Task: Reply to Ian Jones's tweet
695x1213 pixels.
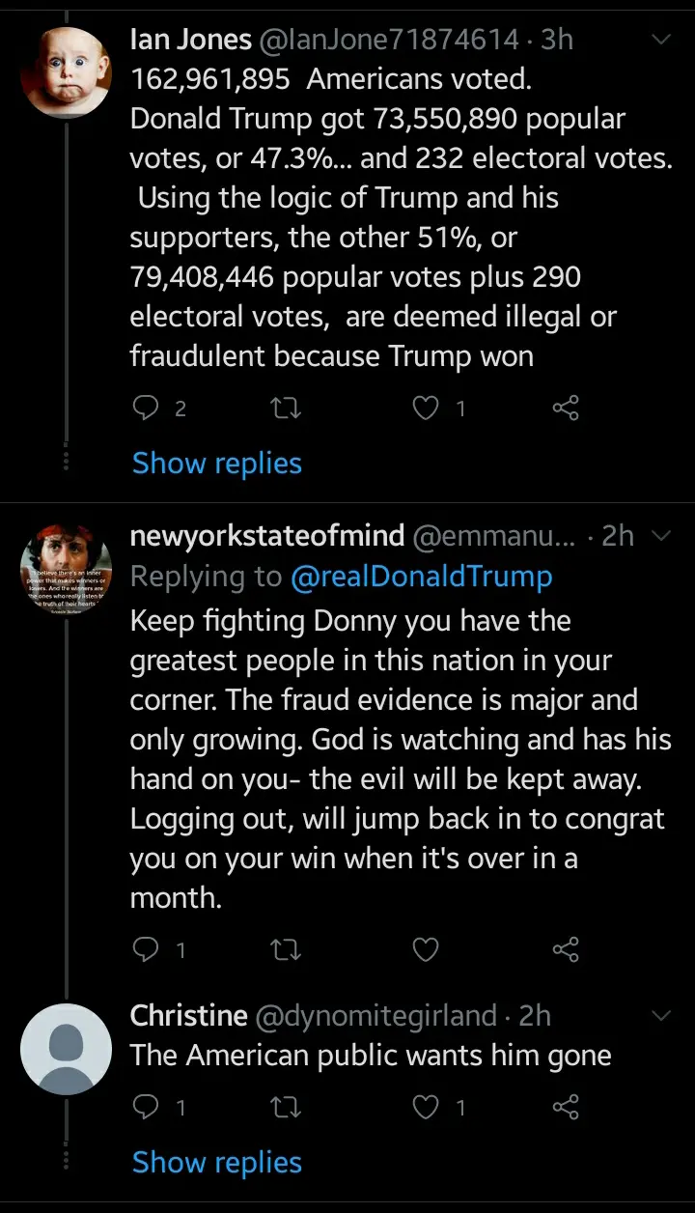Action: point(145,409)
